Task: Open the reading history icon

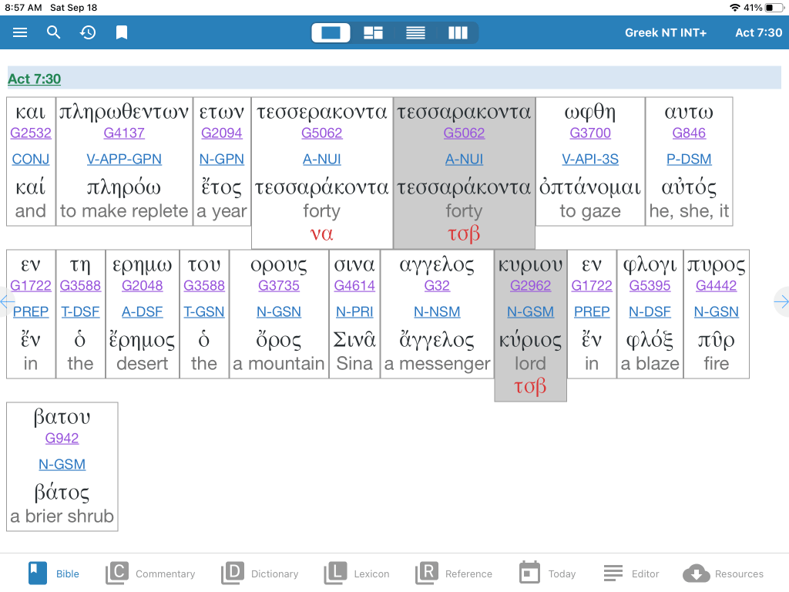Action: 88,32
